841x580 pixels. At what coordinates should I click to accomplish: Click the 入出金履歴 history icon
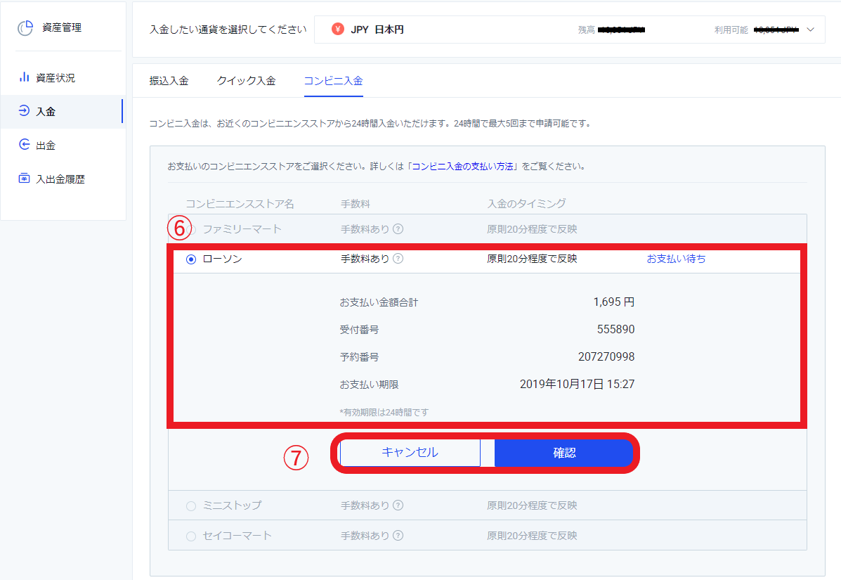(x=24, y=179)
